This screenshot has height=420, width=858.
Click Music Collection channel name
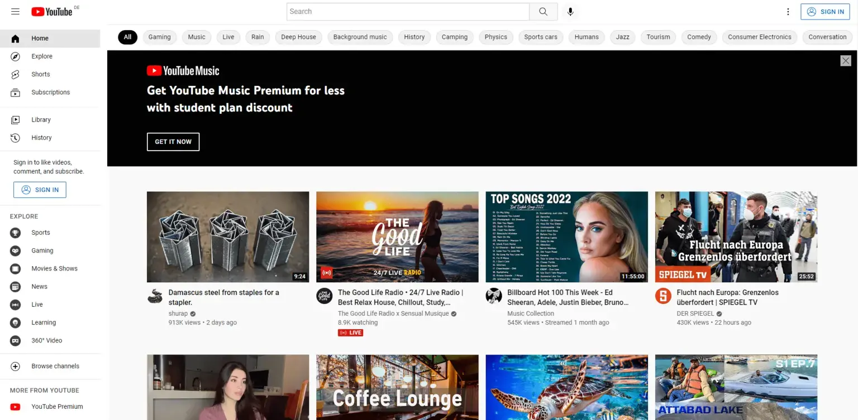(531, 313)
